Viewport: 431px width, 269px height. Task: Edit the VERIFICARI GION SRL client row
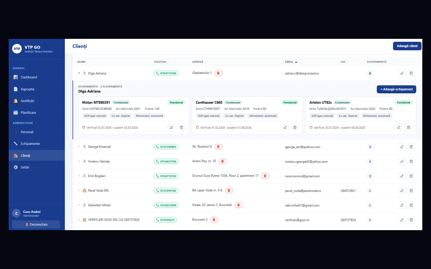tap(402, 220)
